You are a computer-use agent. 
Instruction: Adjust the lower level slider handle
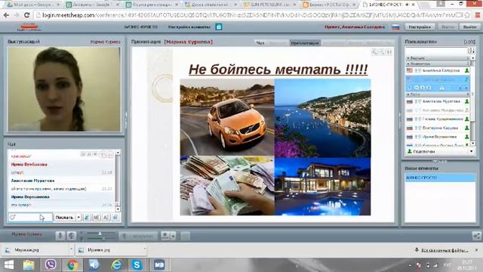pos(104,239)
